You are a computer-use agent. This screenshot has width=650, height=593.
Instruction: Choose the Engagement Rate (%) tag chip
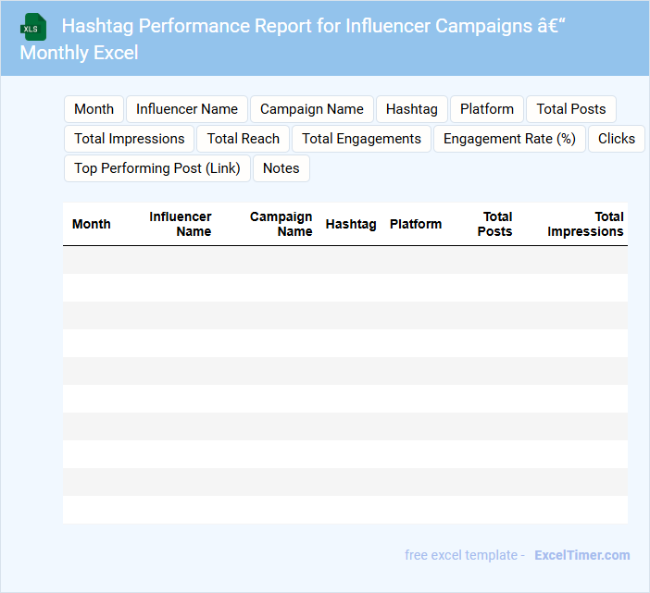pos(509,139)
